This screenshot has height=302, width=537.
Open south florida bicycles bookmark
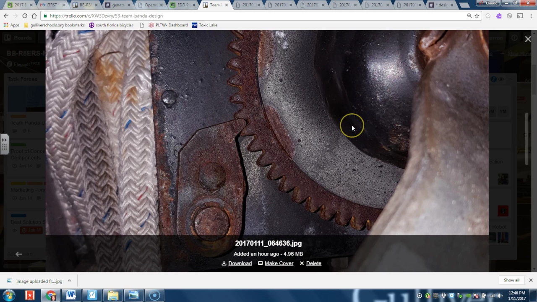click(x=111, y=25)
